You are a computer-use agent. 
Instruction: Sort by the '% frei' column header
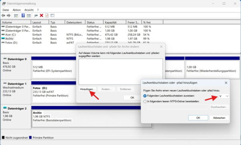152,22
